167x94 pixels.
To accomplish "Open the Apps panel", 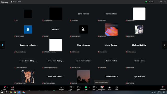I will [x=94, y=88].
